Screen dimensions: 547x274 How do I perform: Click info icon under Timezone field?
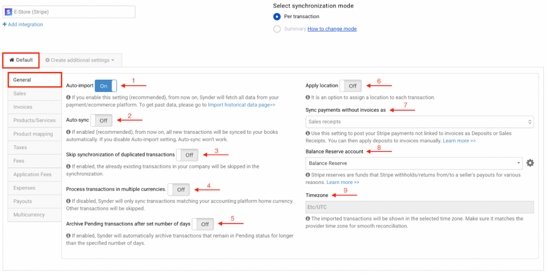[308, 219]
